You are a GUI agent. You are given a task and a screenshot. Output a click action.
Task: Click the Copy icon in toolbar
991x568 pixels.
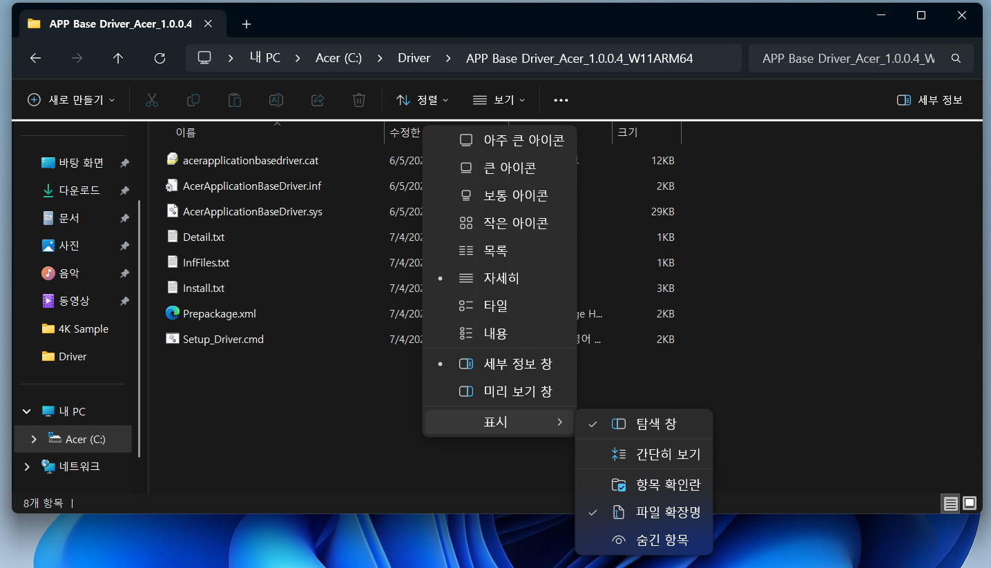pyautogui.click(x=193, y=100)
